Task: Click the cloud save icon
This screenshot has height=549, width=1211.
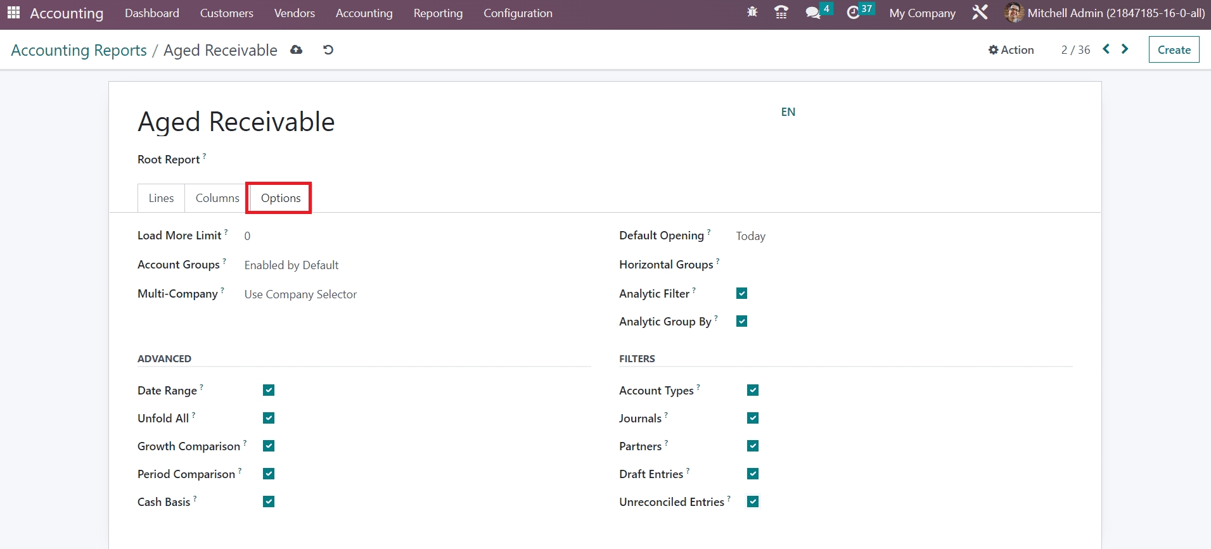Action: (296, 50)
